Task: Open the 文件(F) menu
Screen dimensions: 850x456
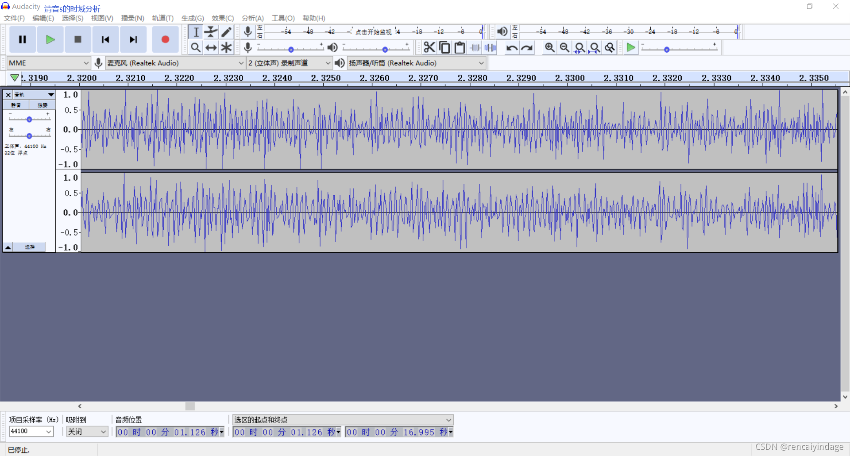Action: (x=14, y=18)
